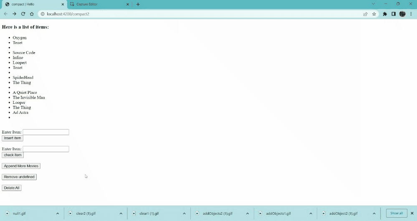Click the Delete All button
The height and width of the screenshot is (221, 417).
pyautogui.click(x=12, y=188)
